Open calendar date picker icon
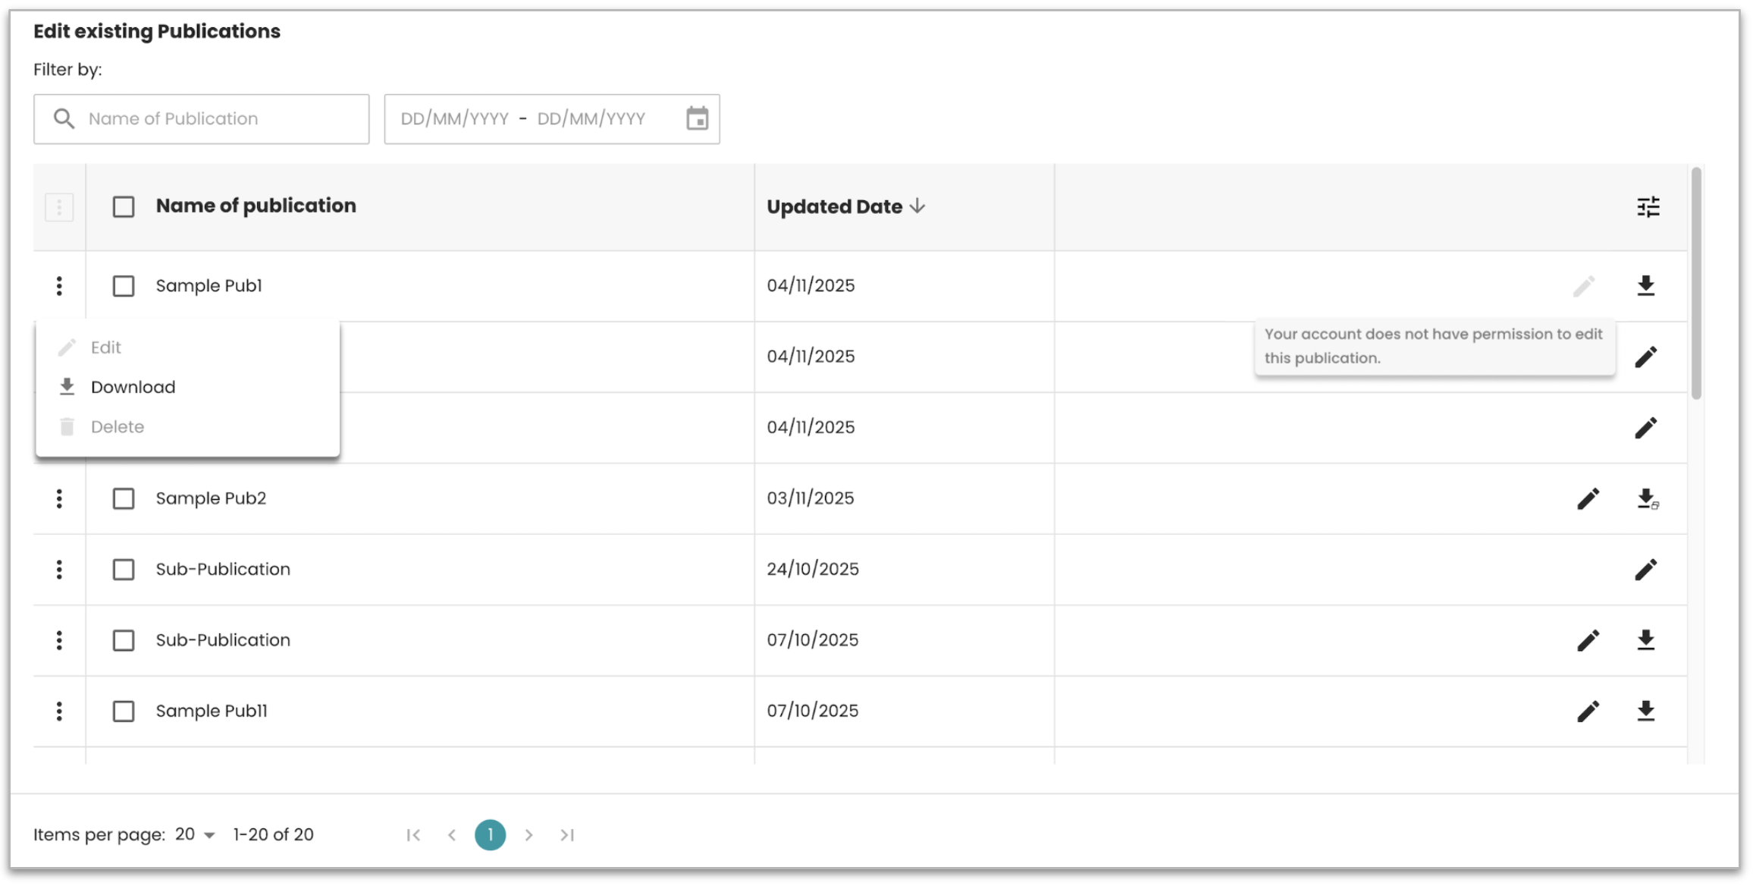The image size is (1753, 886). pyautogui.click(x=697, y=118)
